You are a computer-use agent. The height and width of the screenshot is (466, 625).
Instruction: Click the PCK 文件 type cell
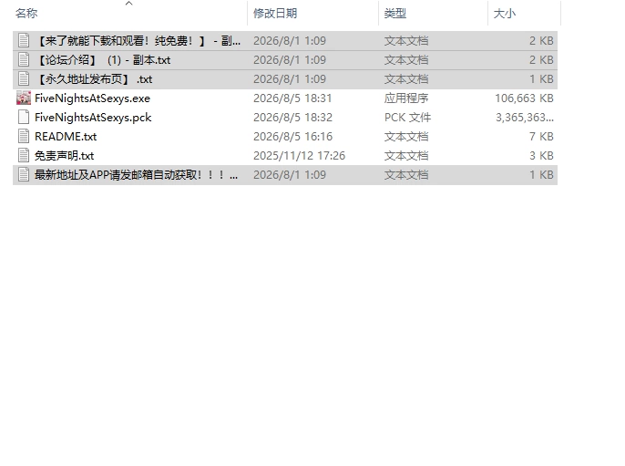pyautogui.click(x=407, y=118)
